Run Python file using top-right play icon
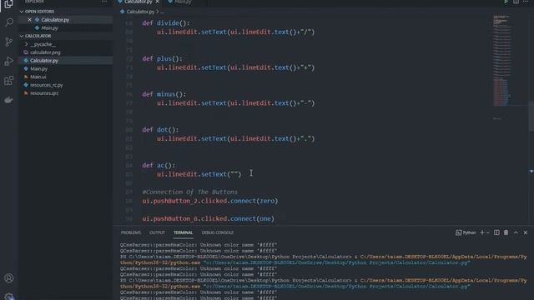534x300 pixels. pos(506,2)
